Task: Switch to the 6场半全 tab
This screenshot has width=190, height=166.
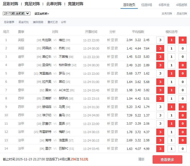Action: point(164,5)
